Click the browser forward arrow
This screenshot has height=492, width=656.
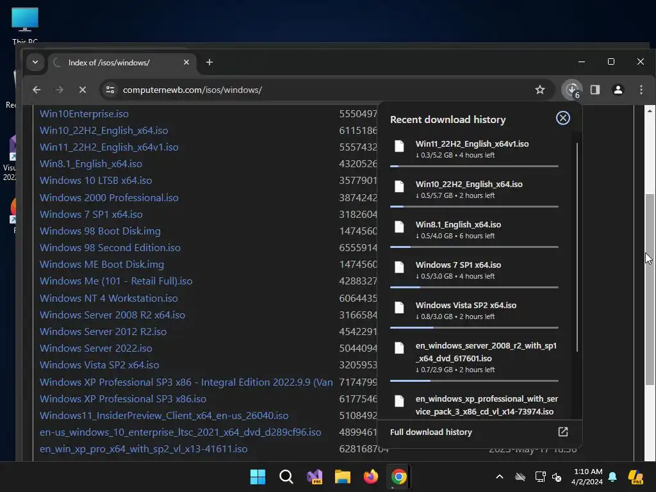(60, 90)
